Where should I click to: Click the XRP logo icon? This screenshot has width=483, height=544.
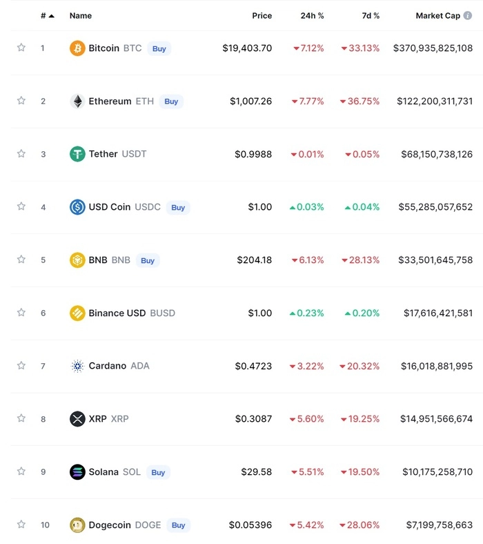pyautogui.click(x=77, y=419)
